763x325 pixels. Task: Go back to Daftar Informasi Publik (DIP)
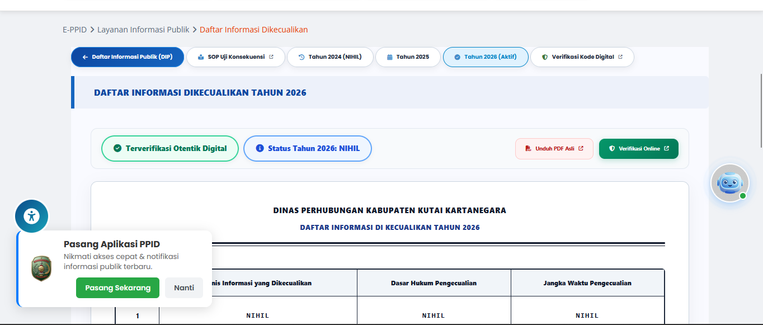[x=127, y=57]
